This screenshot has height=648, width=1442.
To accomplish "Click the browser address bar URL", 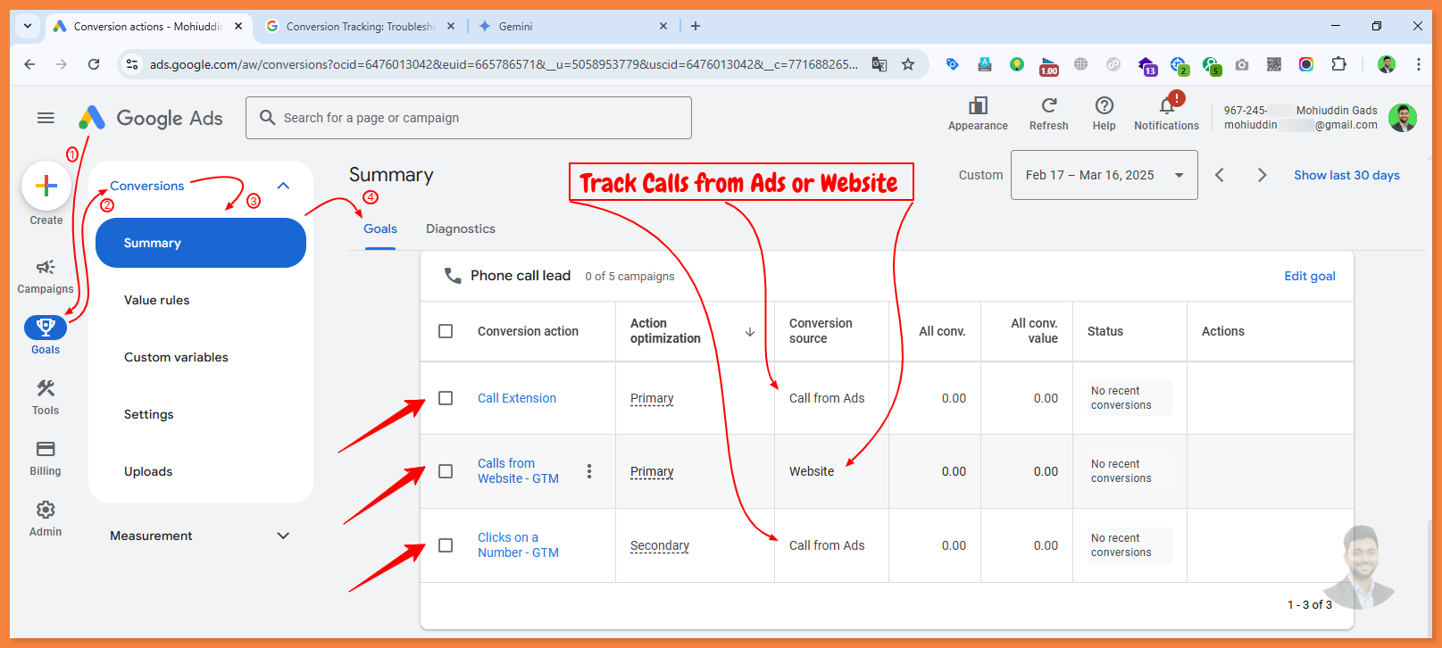I will pos(504,64).
